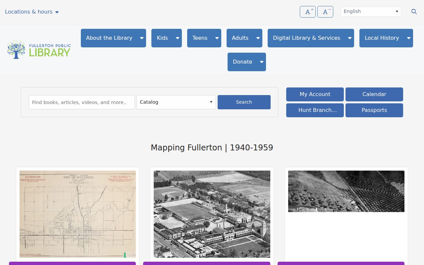Expand the About the Library arrow
This screenshot has width=424, height=265.
click(x=142, y=38)
